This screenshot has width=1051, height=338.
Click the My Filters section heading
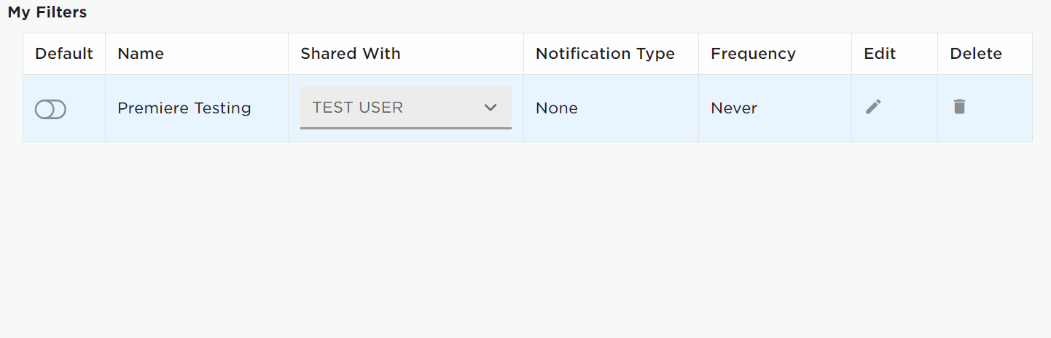point(47,12)
